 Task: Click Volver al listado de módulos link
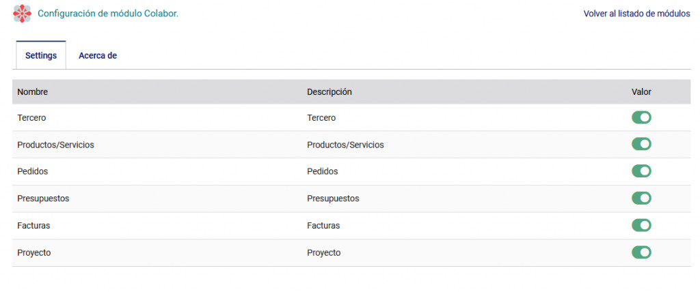(636, 14)
